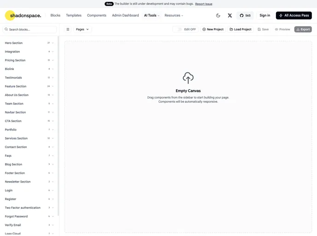Load Project from folder icon
The height and width of the screenshot is (236, 317).
tap(241, 29)
